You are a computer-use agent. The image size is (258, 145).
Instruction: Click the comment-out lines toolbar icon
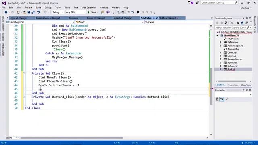click(129, 12)
